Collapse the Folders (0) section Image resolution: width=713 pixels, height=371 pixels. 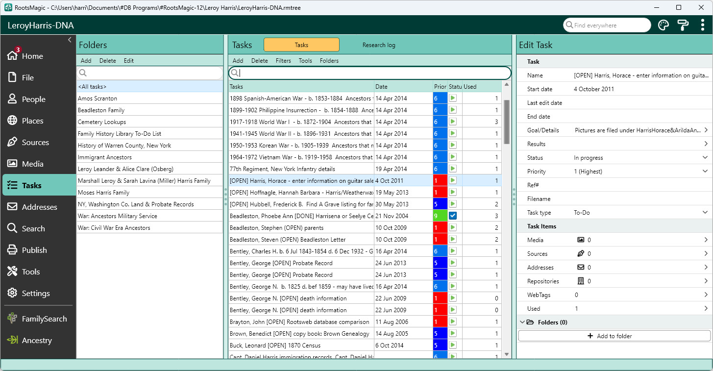(x=521, y=322)
